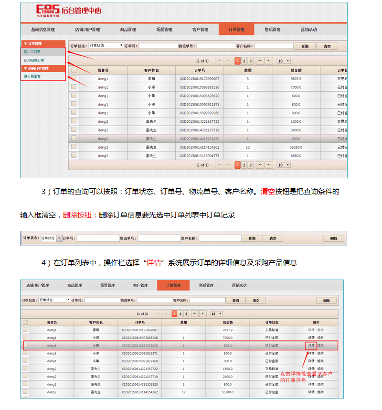382x410 pixels.
Task: Click the 物流单号 input in the first screenshot
Action: click(216, 46)
